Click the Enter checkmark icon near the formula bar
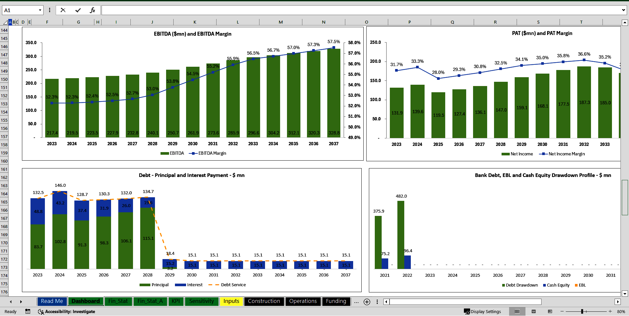 78,10
